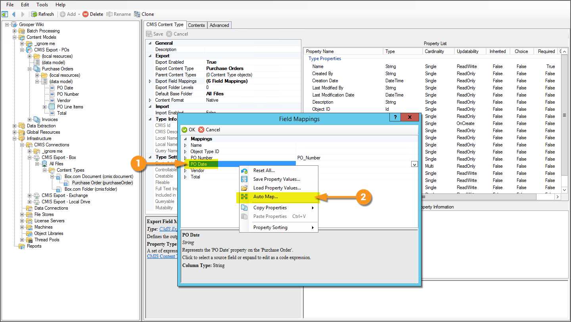The height and width of the screenshot is (322, 571).
Task: Open the Edit menu
Action: tap(25, 5)
